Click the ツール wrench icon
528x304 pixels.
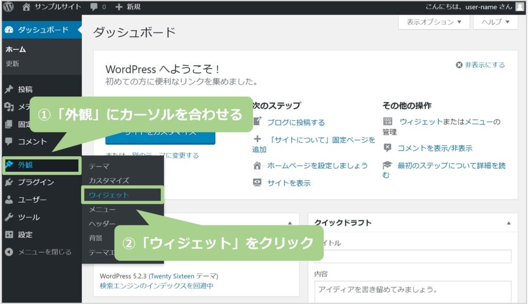[9, 217]
